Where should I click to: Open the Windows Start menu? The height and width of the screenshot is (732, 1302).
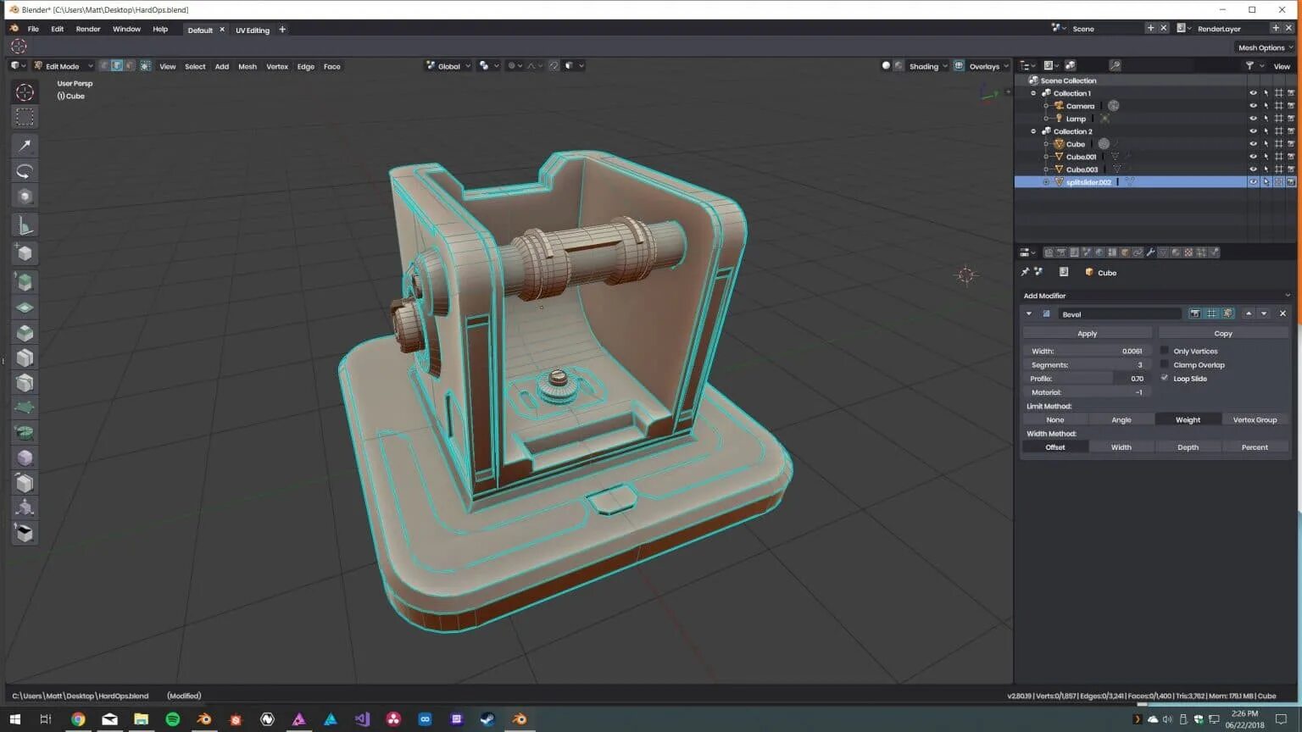coord(14,719)
